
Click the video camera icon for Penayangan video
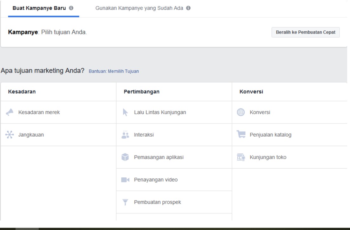click(x=125, y=180)
